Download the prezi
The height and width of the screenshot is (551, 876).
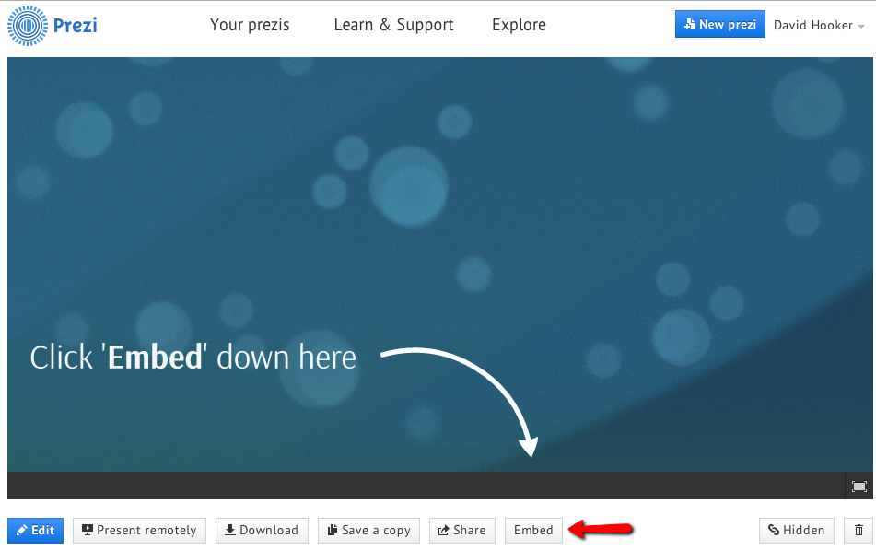click(262, 530)
